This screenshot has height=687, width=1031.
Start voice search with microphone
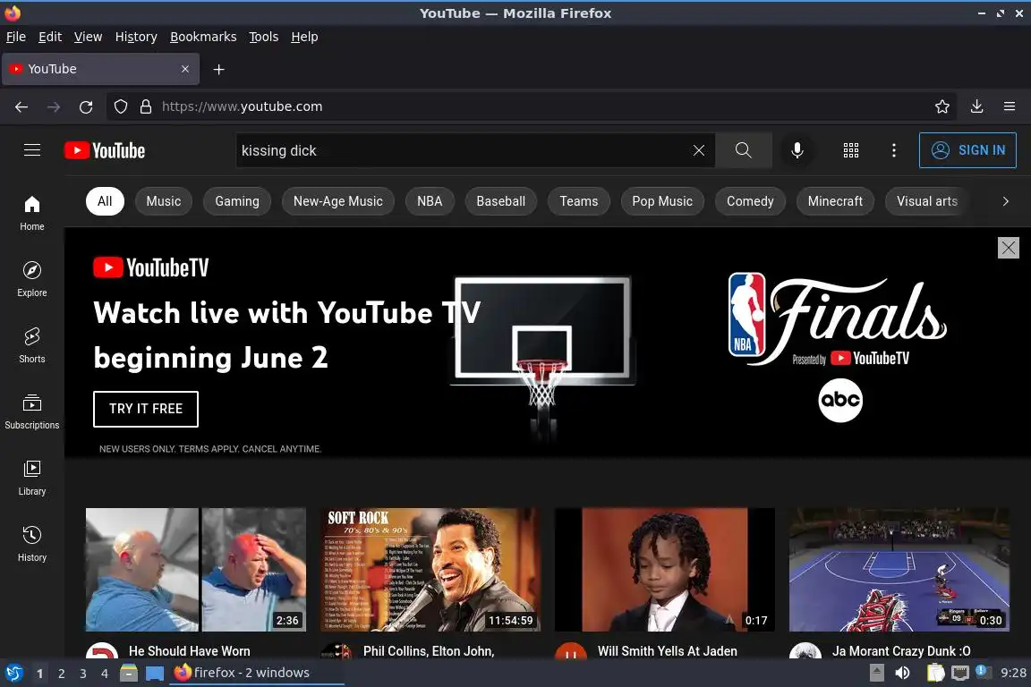pyautogui.click(x=797, y=150)
